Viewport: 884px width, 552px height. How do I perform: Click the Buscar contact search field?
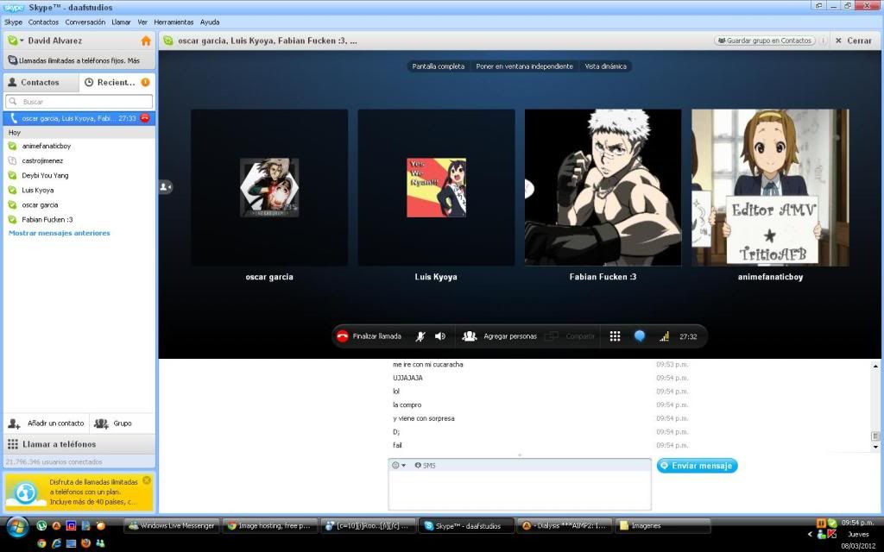point(79,102)
